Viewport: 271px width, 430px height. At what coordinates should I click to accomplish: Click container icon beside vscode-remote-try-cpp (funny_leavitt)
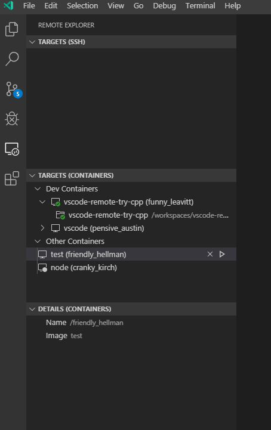[x=56, y=202]
